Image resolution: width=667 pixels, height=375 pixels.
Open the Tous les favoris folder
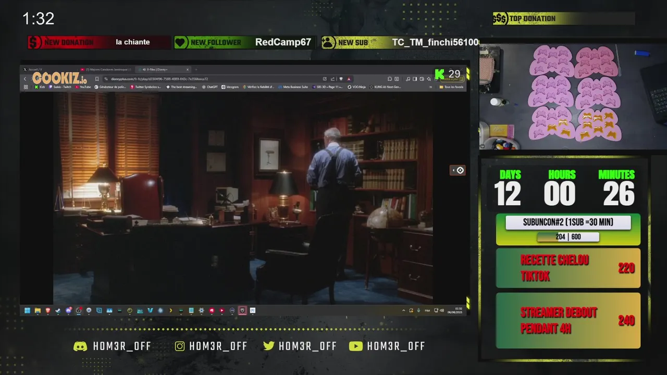pos(451,87)
